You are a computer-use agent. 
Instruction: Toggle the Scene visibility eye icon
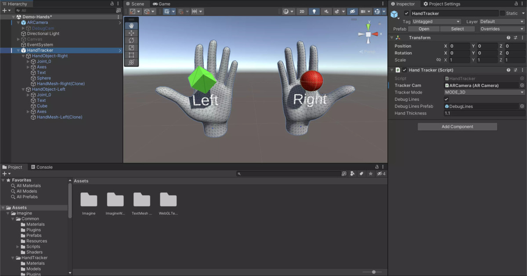353,12
